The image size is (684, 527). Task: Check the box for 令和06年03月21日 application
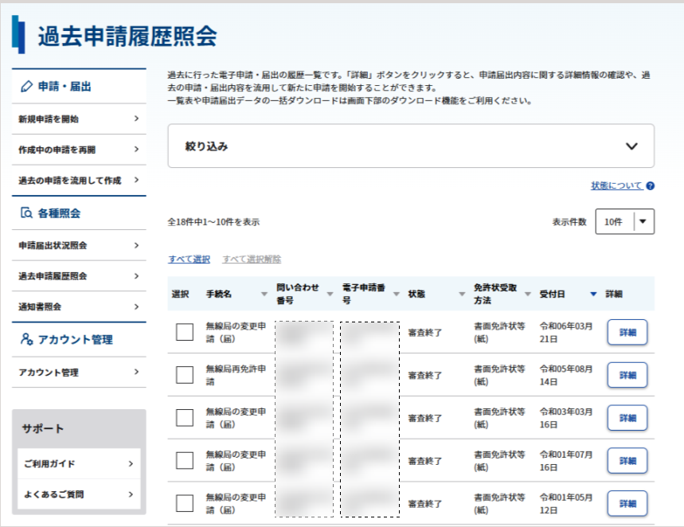[x=185, y=332]
